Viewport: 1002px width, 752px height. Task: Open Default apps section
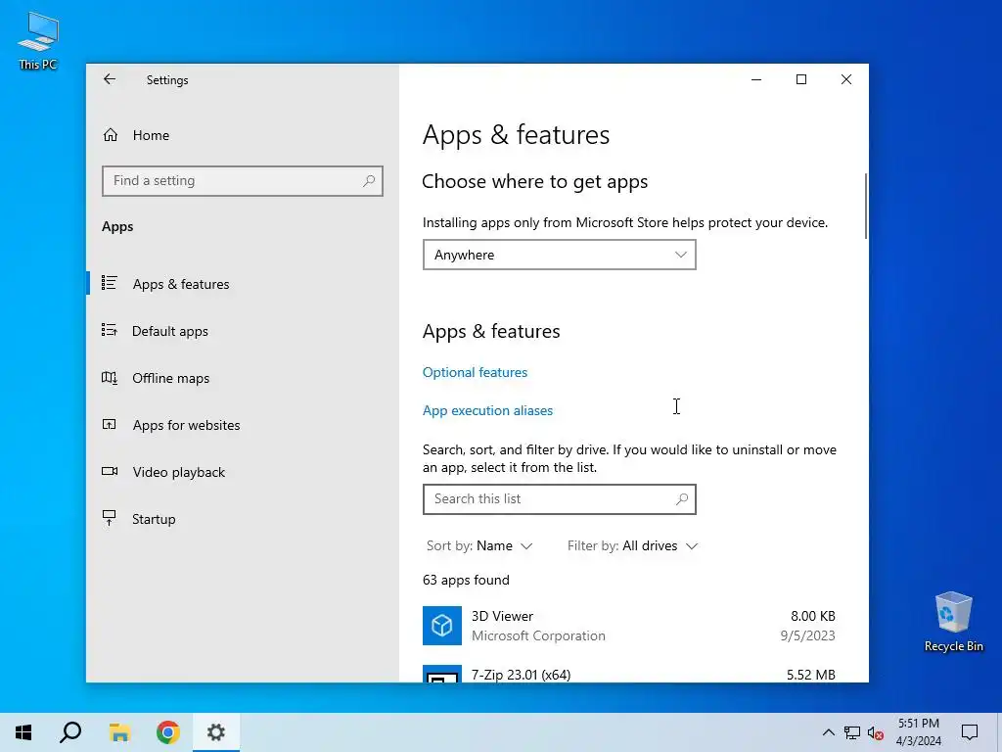click(170, 331)
